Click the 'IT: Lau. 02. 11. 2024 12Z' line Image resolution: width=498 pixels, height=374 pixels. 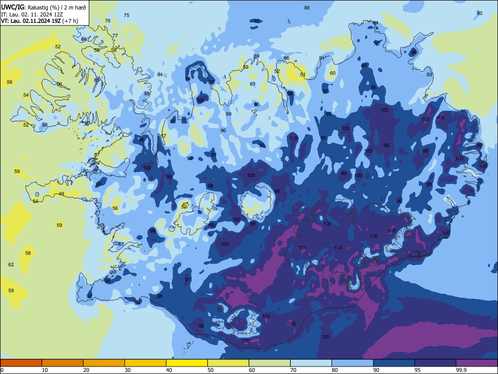point(31,14)
